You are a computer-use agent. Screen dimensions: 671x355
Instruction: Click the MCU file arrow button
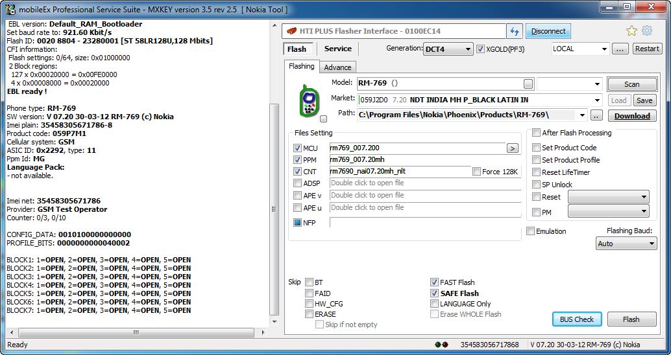click(x=512, y=148)
